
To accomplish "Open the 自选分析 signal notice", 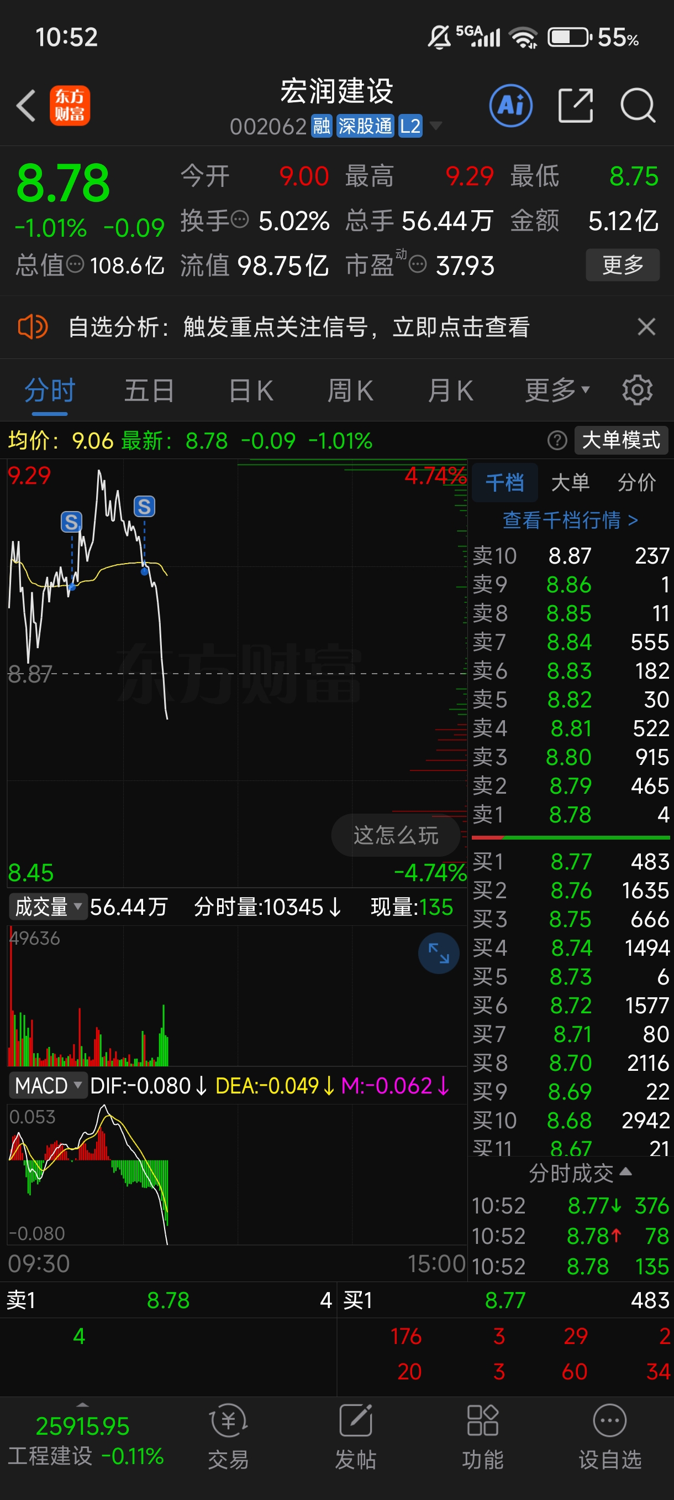I will tap(299, 327).
